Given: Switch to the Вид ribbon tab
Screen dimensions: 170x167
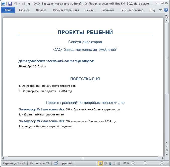Looking at the screenshot, I should pyautogui.click(x=152, y=10).
